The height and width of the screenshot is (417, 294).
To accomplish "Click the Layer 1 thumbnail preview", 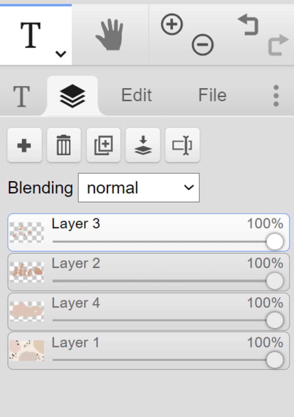I will pos(27,351).
